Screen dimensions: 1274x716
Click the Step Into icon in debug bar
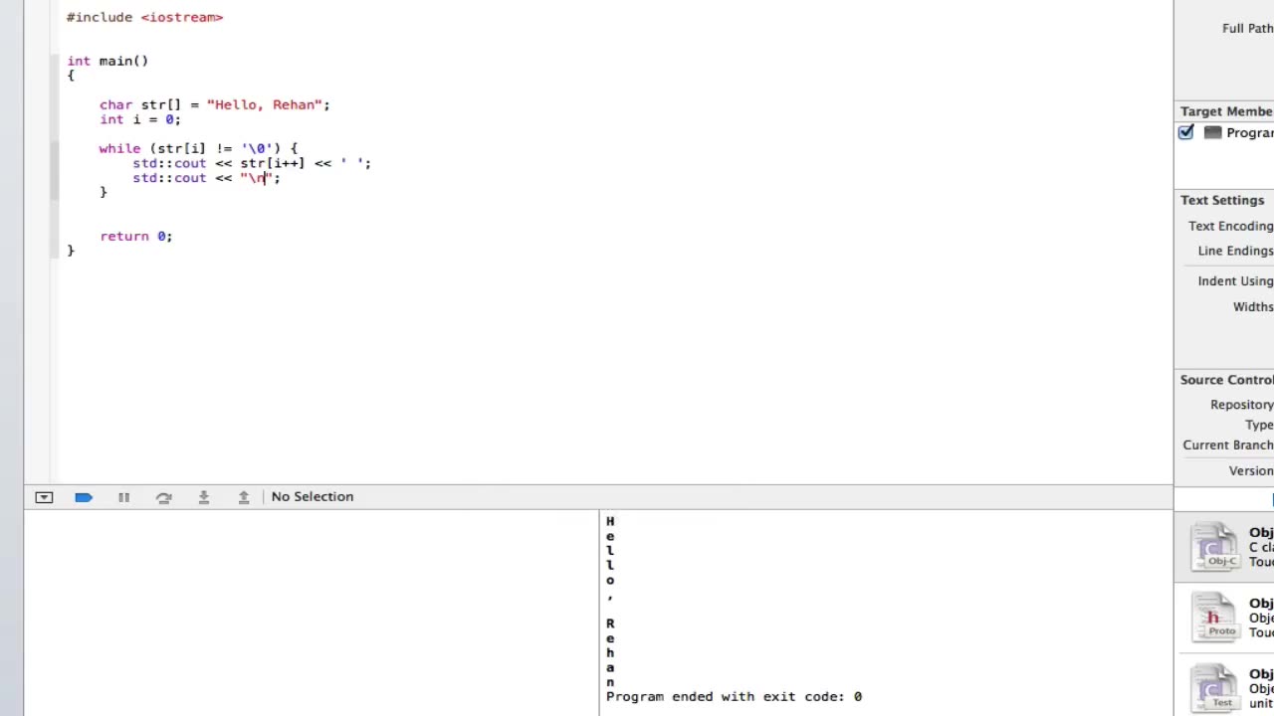tap(203, 496)
